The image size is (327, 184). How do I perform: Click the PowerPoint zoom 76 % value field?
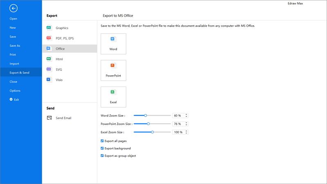[178, 124]
